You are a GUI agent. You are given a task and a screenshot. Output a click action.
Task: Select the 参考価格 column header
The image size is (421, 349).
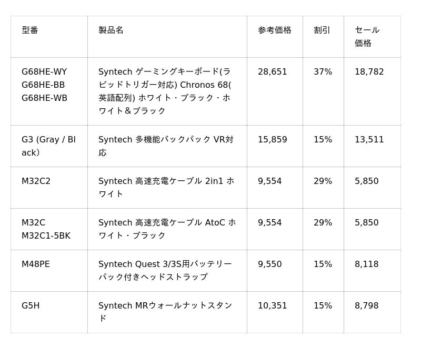pyautogui.click(x=274, y=30)
